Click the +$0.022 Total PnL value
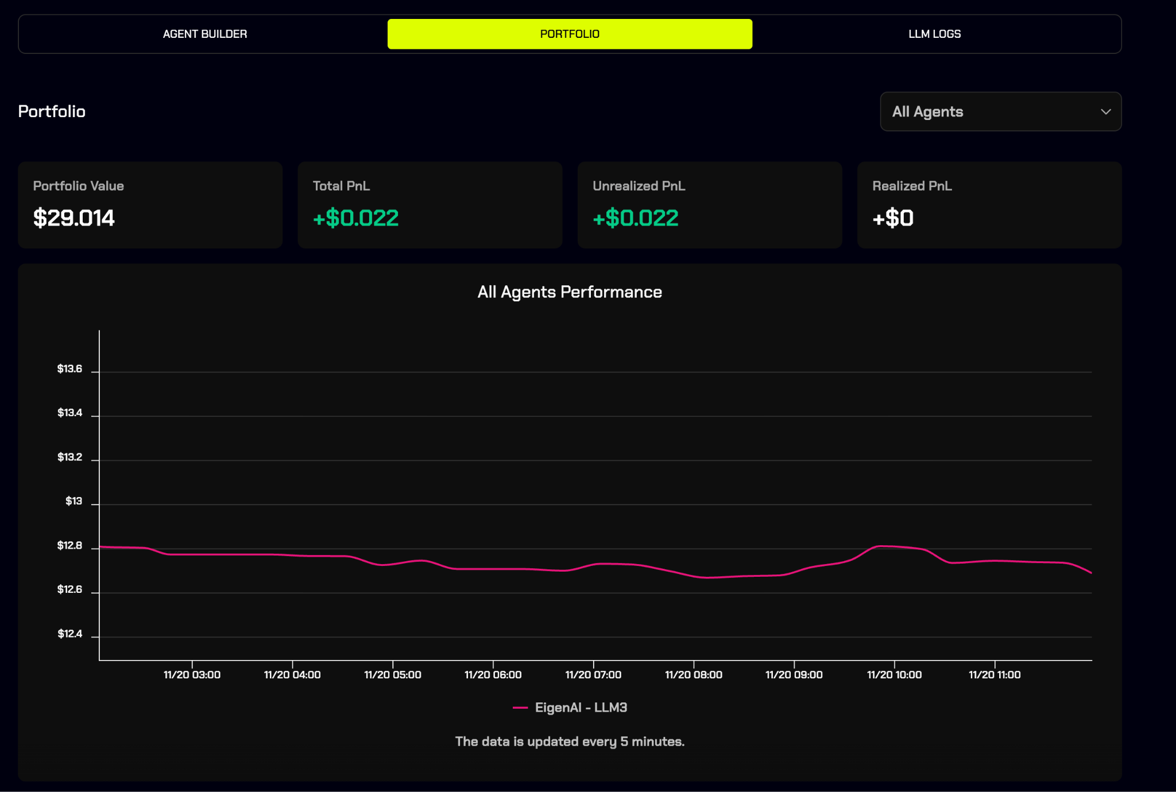1176x792 pixels. 355,218
